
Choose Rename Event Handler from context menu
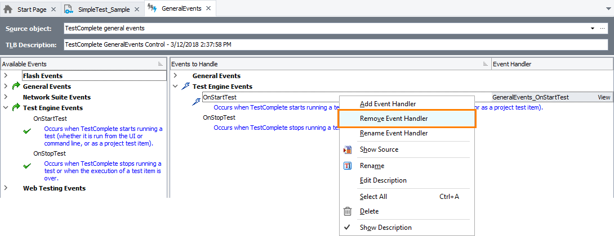tap(407, 133)
